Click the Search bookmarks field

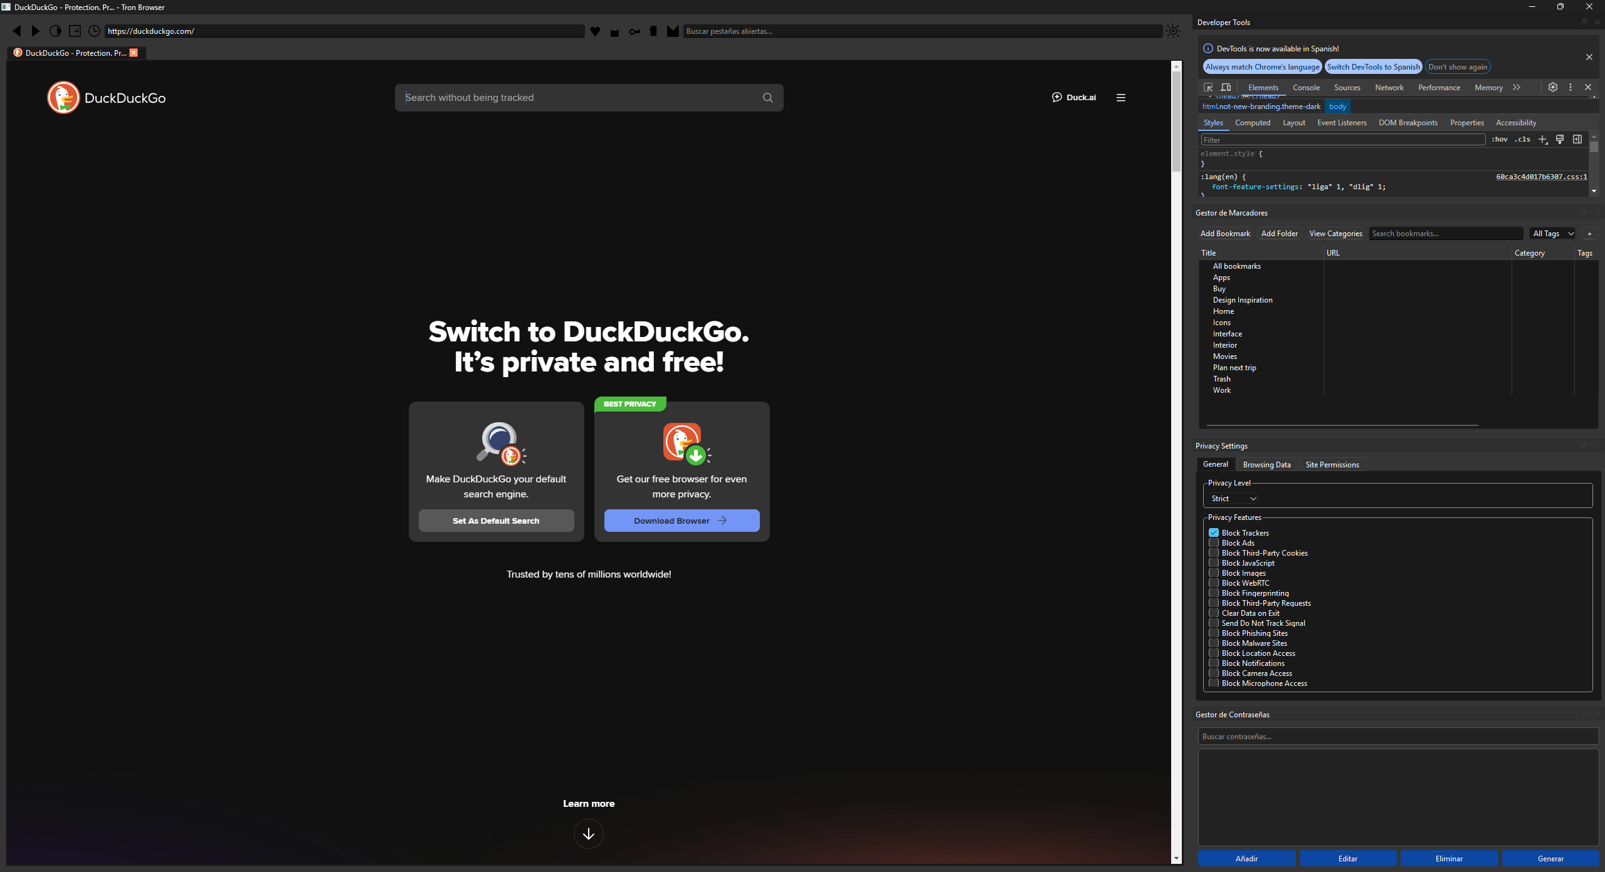(1446, 234)
